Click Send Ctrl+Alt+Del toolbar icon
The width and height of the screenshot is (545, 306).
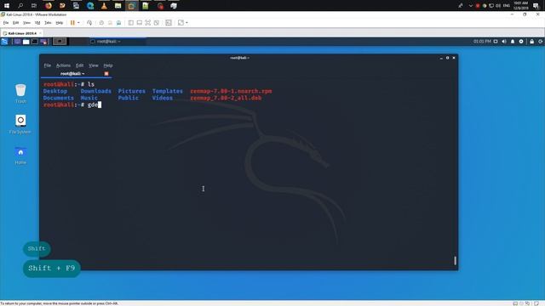89,23
